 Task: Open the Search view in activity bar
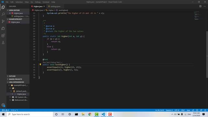coord(3,14)
